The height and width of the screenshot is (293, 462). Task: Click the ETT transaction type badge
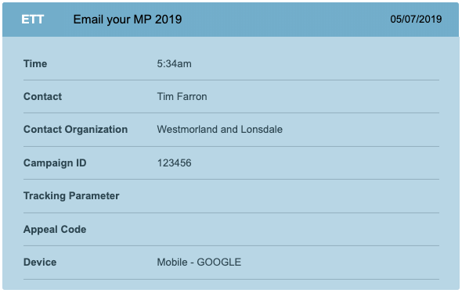coord(32,20)
